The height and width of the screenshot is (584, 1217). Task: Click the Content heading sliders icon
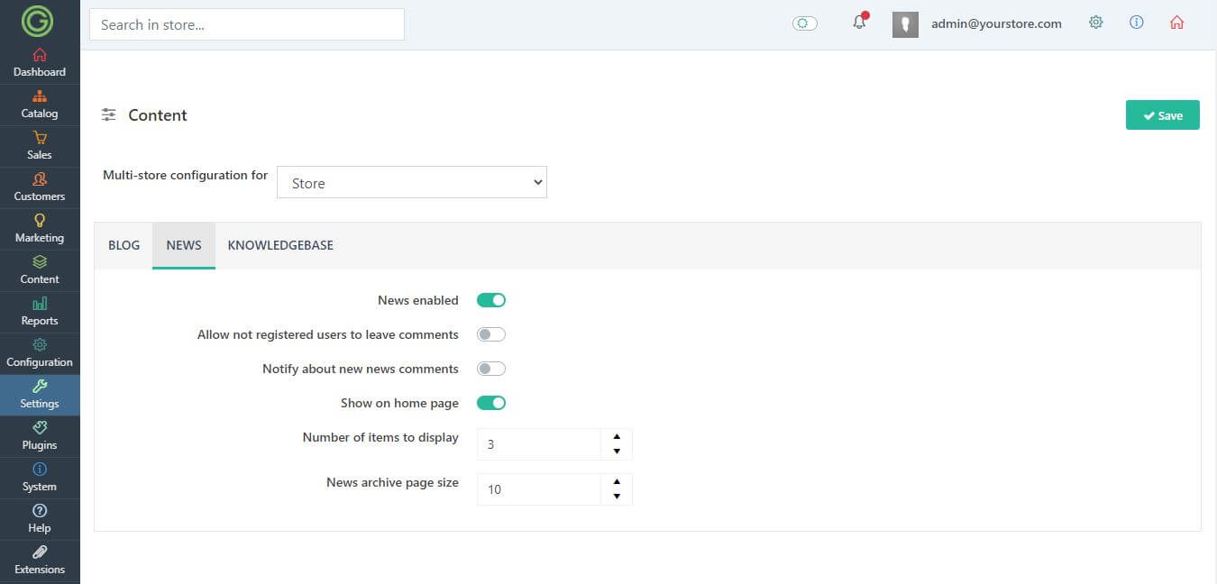pyautogui.click(x=109, y=114)
